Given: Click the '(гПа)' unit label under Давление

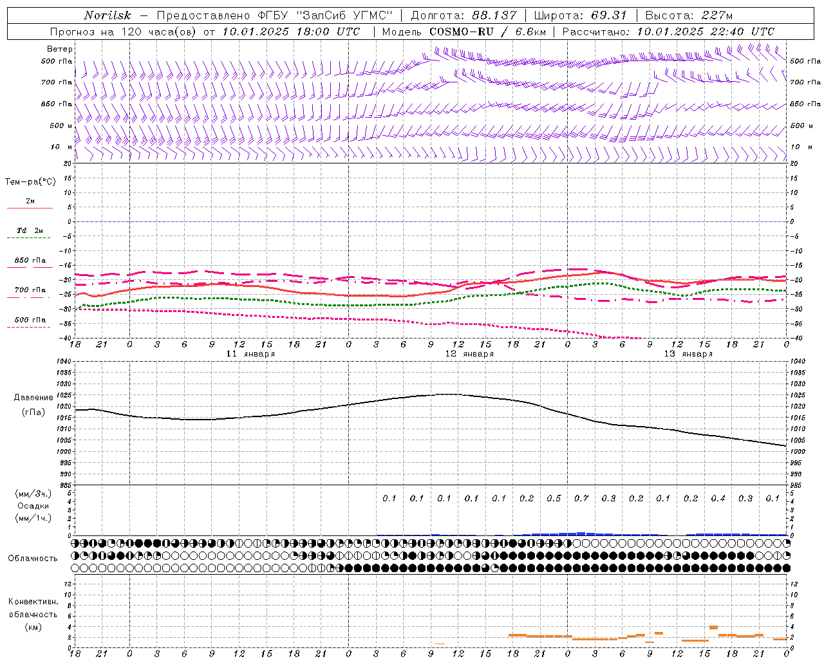Looking at the screenshot, I should (x=33, y=412).
